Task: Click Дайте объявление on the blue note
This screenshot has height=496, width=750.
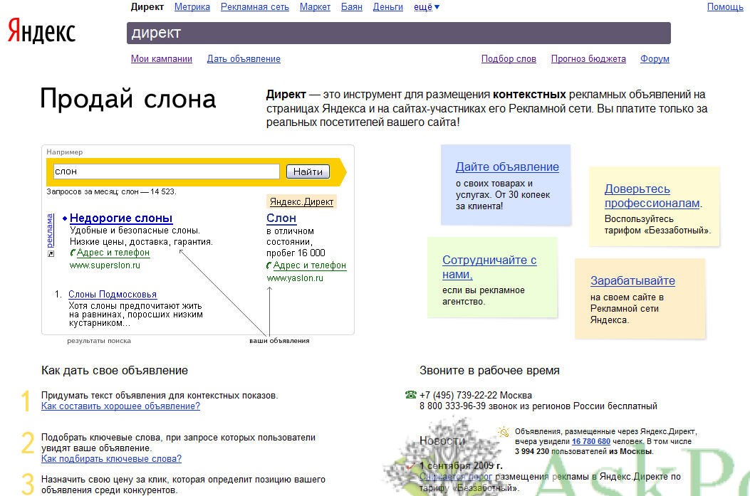Action: click(x=508, y=167)
